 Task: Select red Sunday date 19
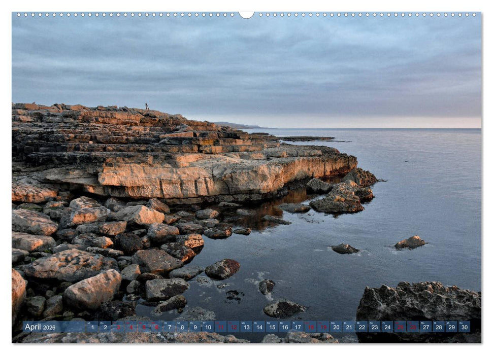point(325,329)
